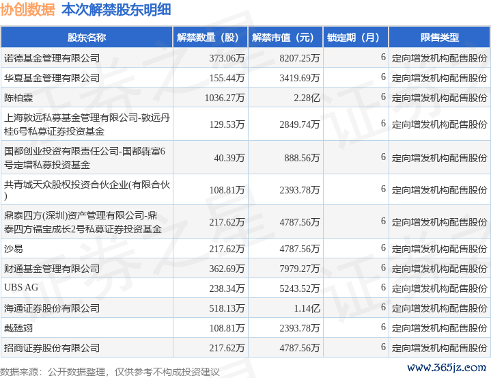Click 定向增发机构配售股份 in 陈柏霖 row
This screenshot has width=491, height=378.
[439, 98]
